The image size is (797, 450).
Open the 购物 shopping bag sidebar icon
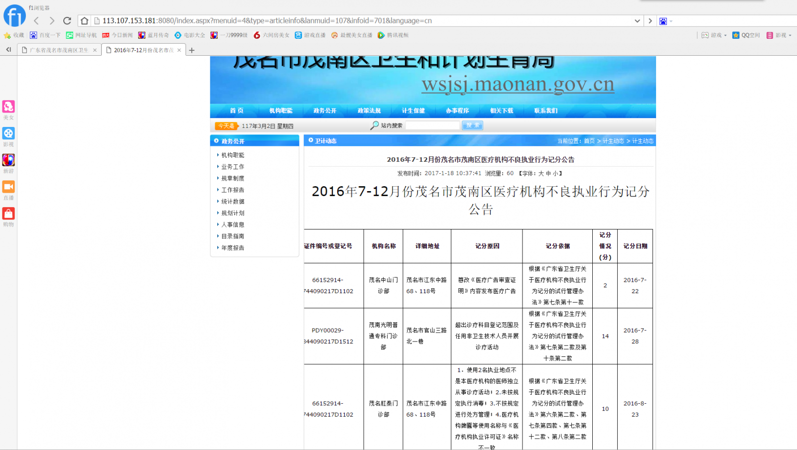coord(8,214)
